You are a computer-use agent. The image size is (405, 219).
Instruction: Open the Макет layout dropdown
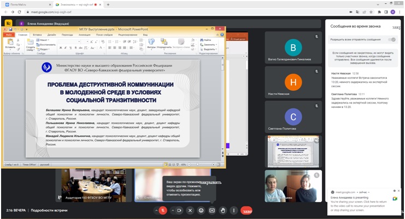coord(43,40)
